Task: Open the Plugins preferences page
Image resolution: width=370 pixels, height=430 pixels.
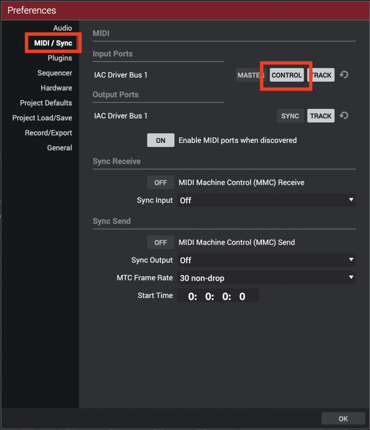Action: pyautogui.click(x=60, y=58)
